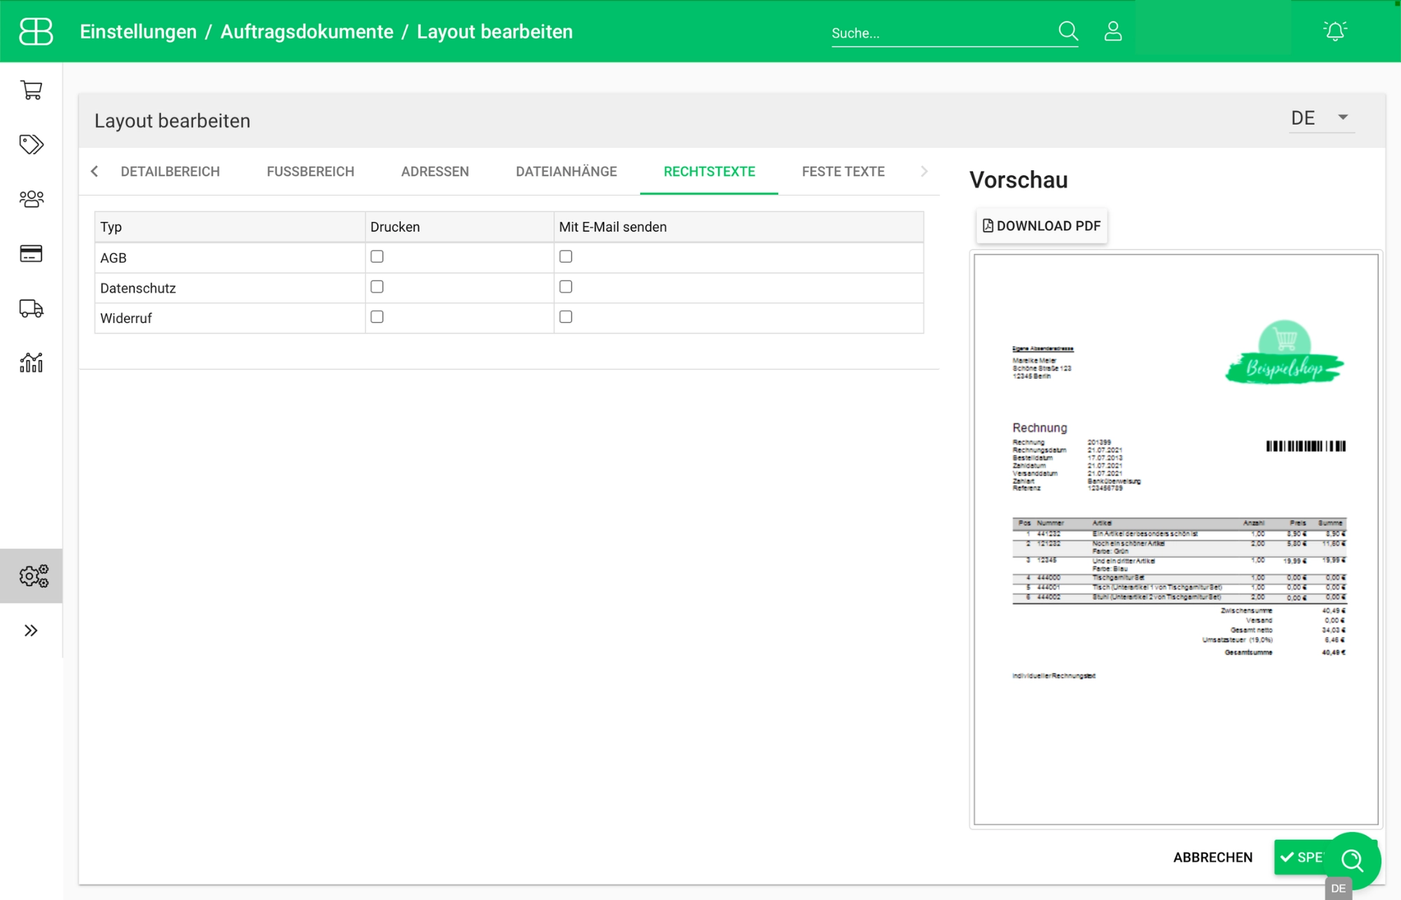This screenshot has width=1401, height=900.
Task: Switch to the Adressen tab
Action: [x=435, y=172]
